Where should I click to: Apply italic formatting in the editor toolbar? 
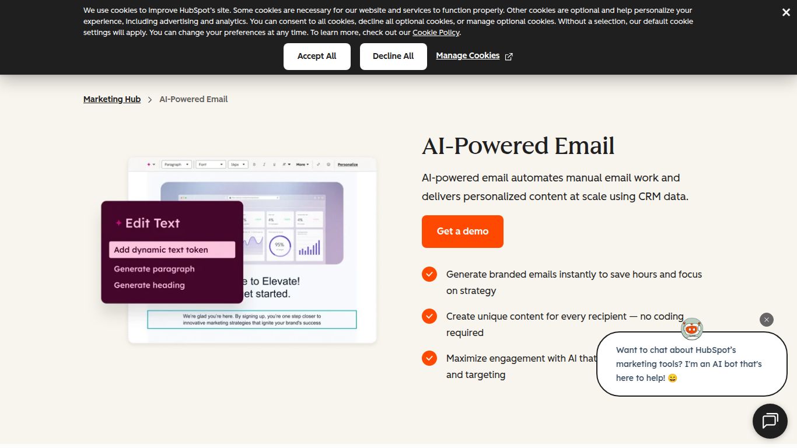tap(264, 164)
